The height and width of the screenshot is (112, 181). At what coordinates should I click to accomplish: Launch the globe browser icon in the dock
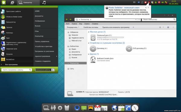114,108
